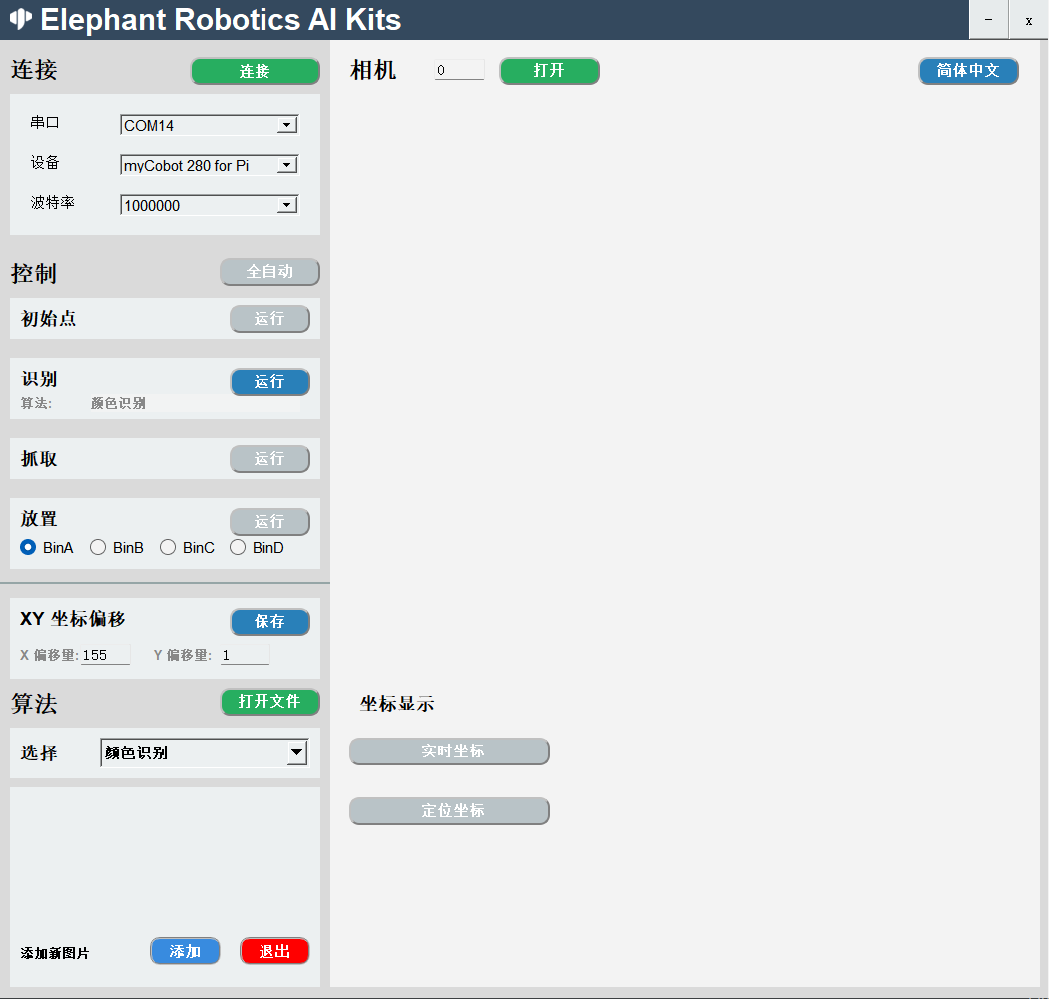Run the 识别 recognition action
The height and width of the screenshot is (999, 1049).
pos(269,382)
